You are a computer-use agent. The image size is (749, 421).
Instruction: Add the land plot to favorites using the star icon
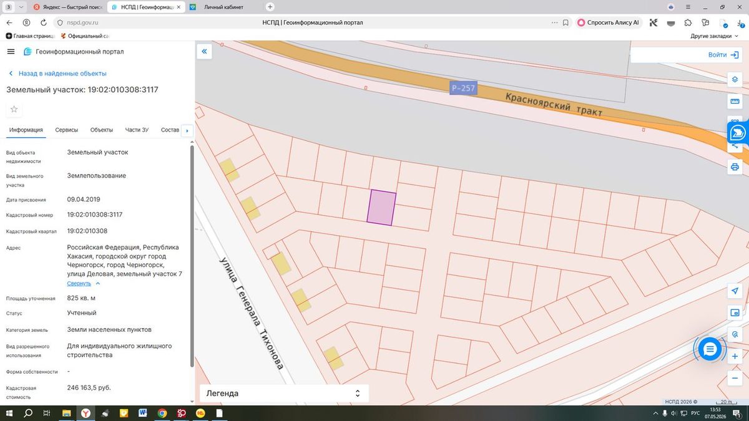pyautogui.click(x=14, y=109)
